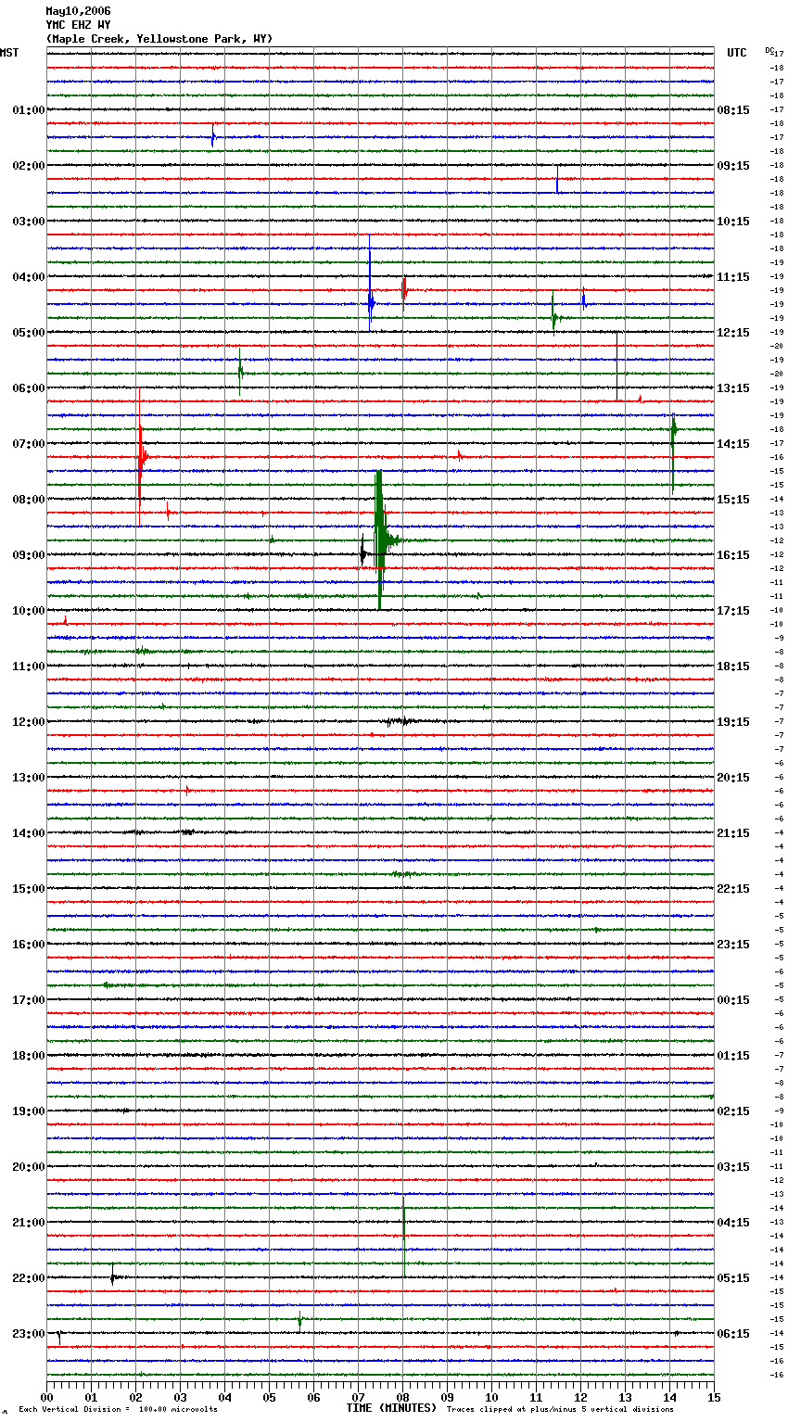Click minute 10 on the bottom axis
Viewport: 788px width, 1422px height.
pos(491,1397)
